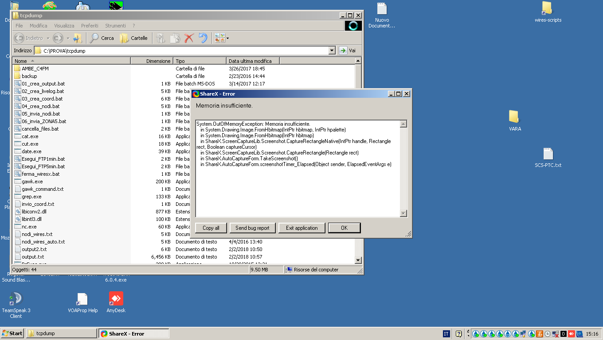Click Copy all in ShareX error
Screen dimensions: 603x340
pyautogui.click(x=211, y=228)
